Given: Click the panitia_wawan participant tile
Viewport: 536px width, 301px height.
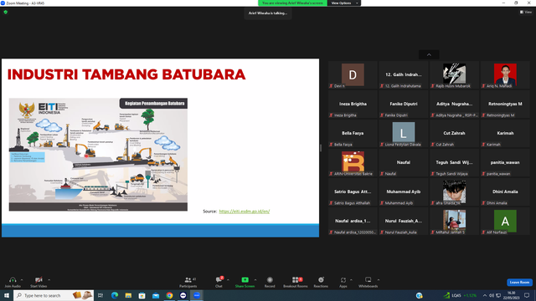Looking at the screenshot, I should click(505, 163).
